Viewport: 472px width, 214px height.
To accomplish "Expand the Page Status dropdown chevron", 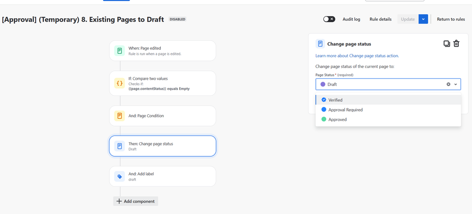I will coord(456,85).
